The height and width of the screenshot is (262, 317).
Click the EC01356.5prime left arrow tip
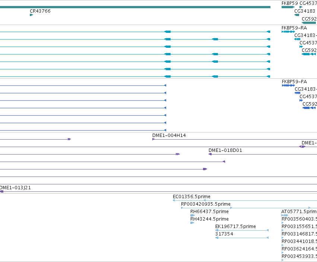tap(174, 200)
